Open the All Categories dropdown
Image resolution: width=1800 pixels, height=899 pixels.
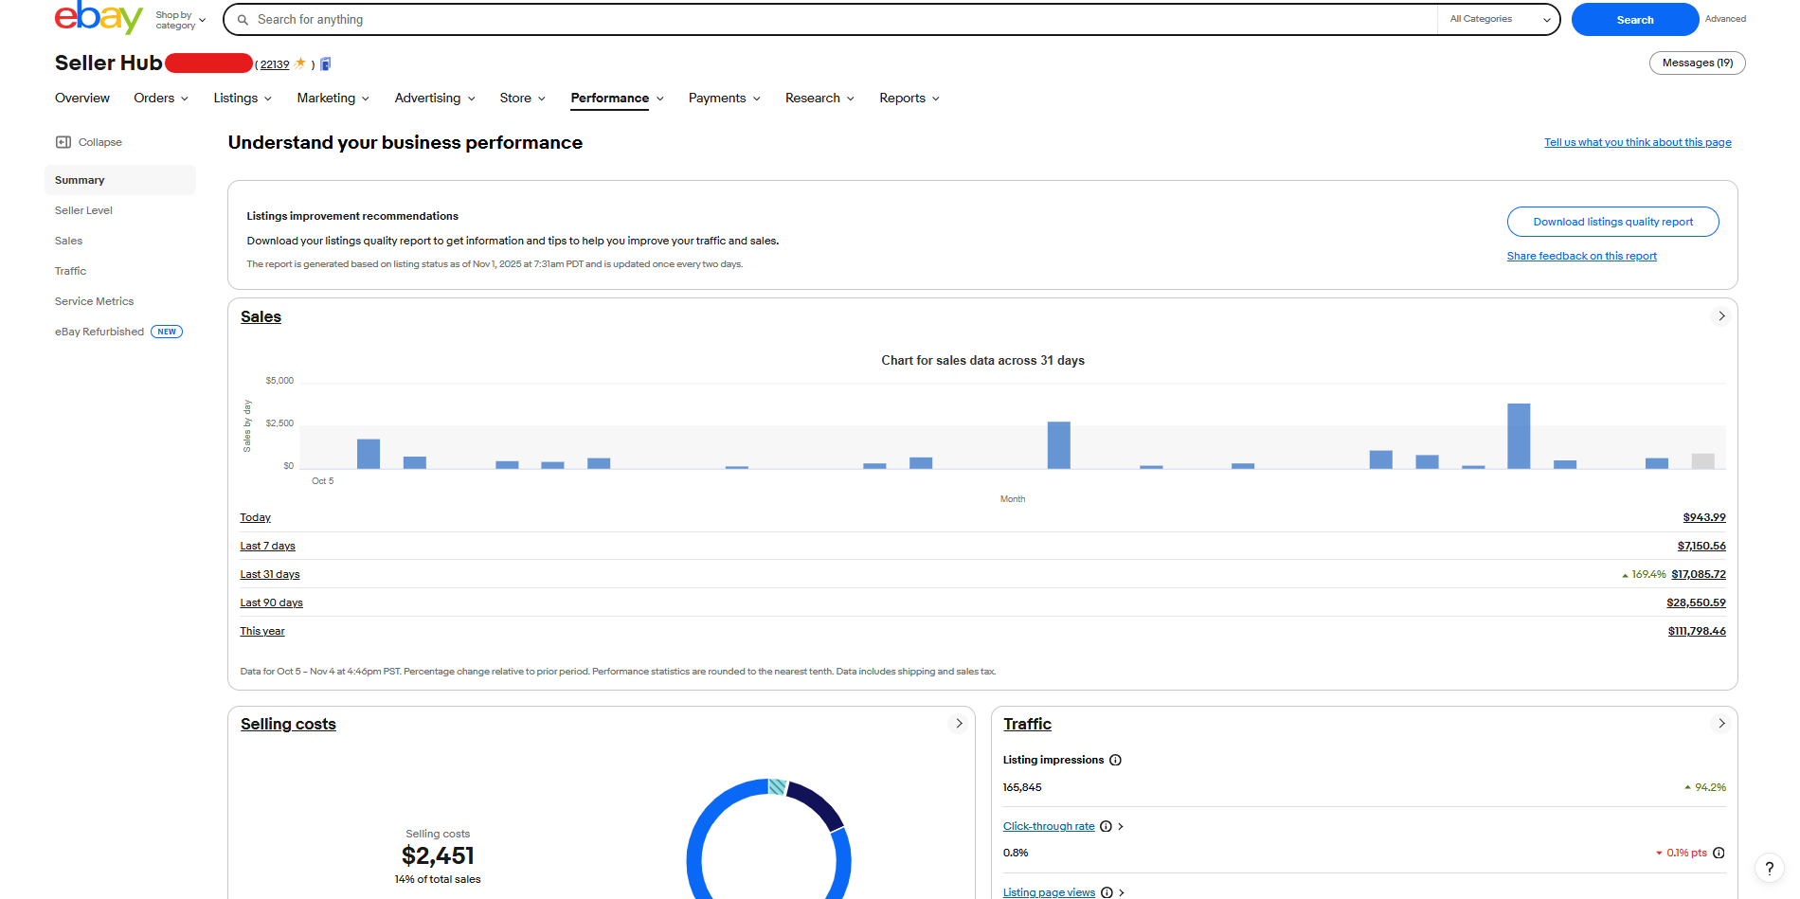pos(1500,19)
